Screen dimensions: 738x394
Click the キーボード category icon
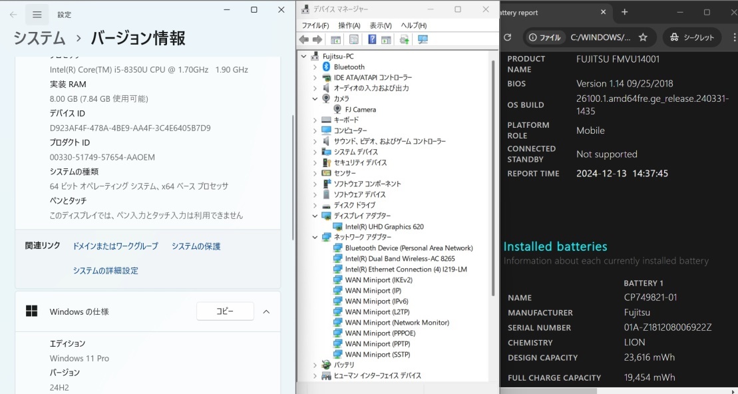coord(326,120)
